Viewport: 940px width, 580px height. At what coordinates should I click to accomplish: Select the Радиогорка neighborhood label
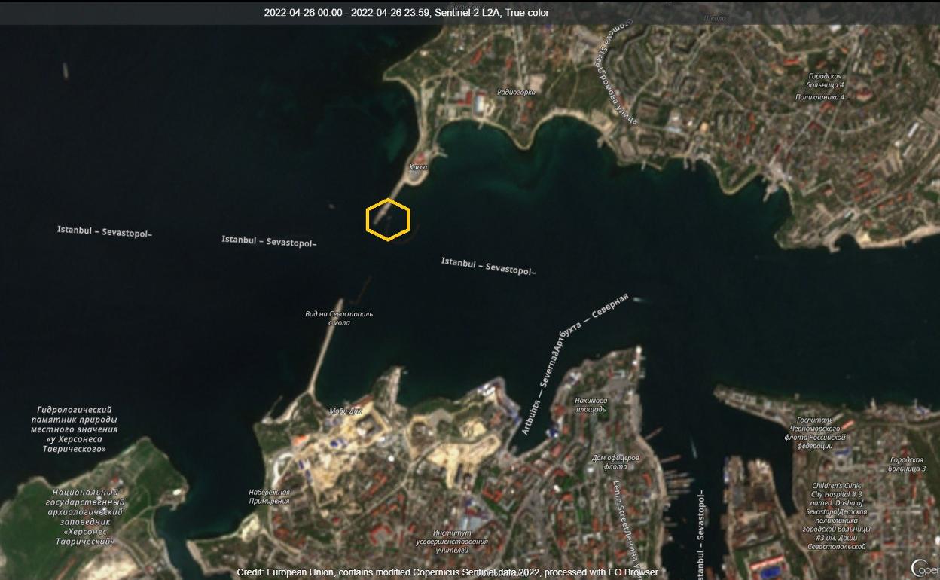515,90
